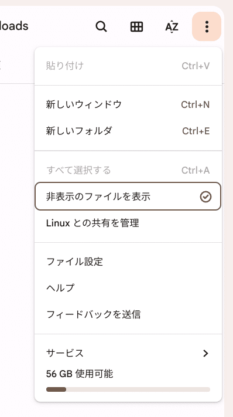The height and width of the screenshot is (417, 233).
Task: Open the search magnifier icon
Action: coord(101,26)
